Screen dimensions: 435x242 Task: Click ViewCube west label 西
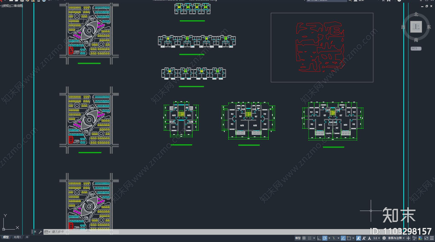tap(403, 27)
